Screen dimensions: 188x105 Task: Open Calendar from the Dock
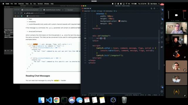(x=87, y=100)
